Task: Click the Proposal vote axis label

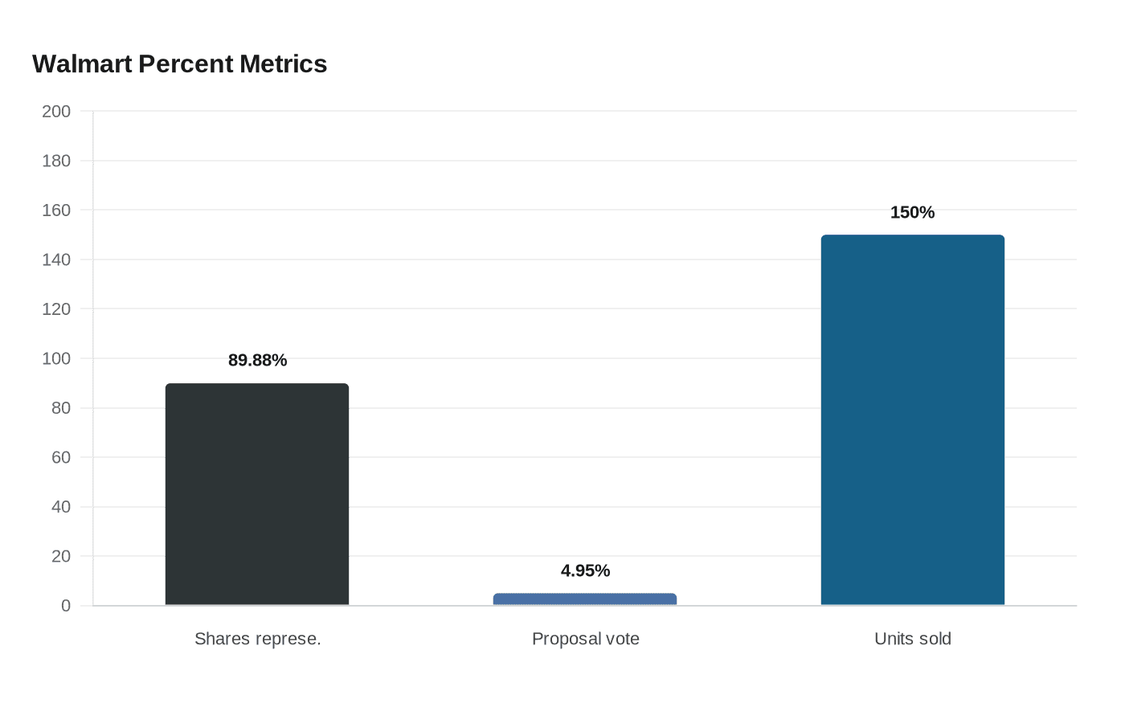Action: tap(586, 639)
